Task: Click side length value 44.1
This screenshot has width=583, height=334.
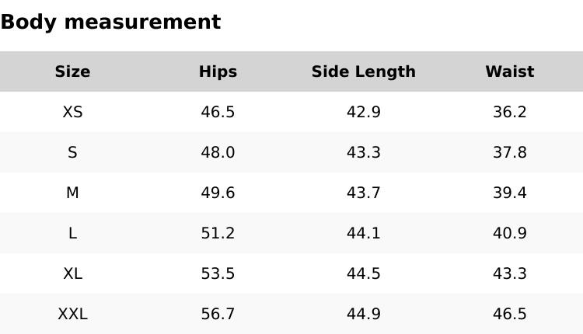Action: coord(364,233)
